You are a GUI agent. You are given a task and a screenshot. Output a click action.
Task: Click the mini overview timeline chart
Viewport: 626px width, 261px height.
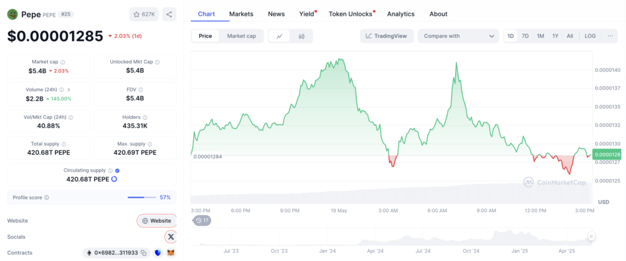391,237
